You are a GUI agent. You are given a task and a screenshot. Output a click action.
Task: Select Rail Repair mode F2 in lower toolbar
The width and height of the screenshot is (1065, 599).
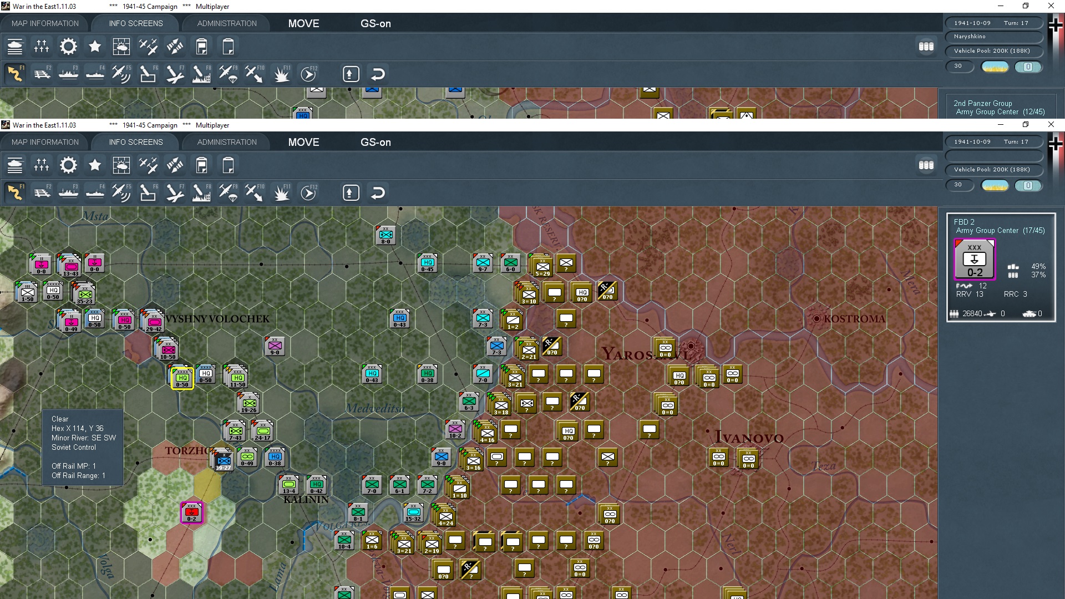point(42,193)
